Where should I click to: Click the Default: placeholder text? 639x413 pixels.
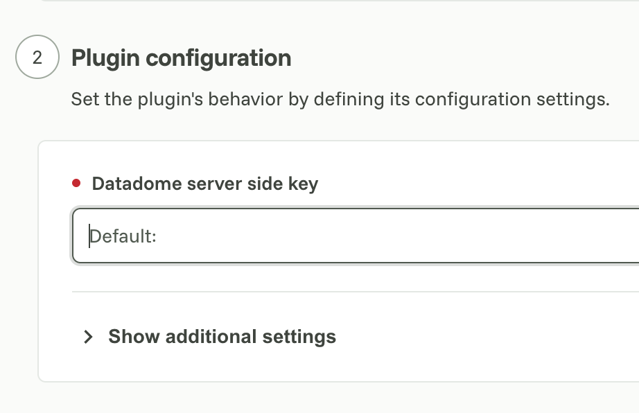pos(123,236)
